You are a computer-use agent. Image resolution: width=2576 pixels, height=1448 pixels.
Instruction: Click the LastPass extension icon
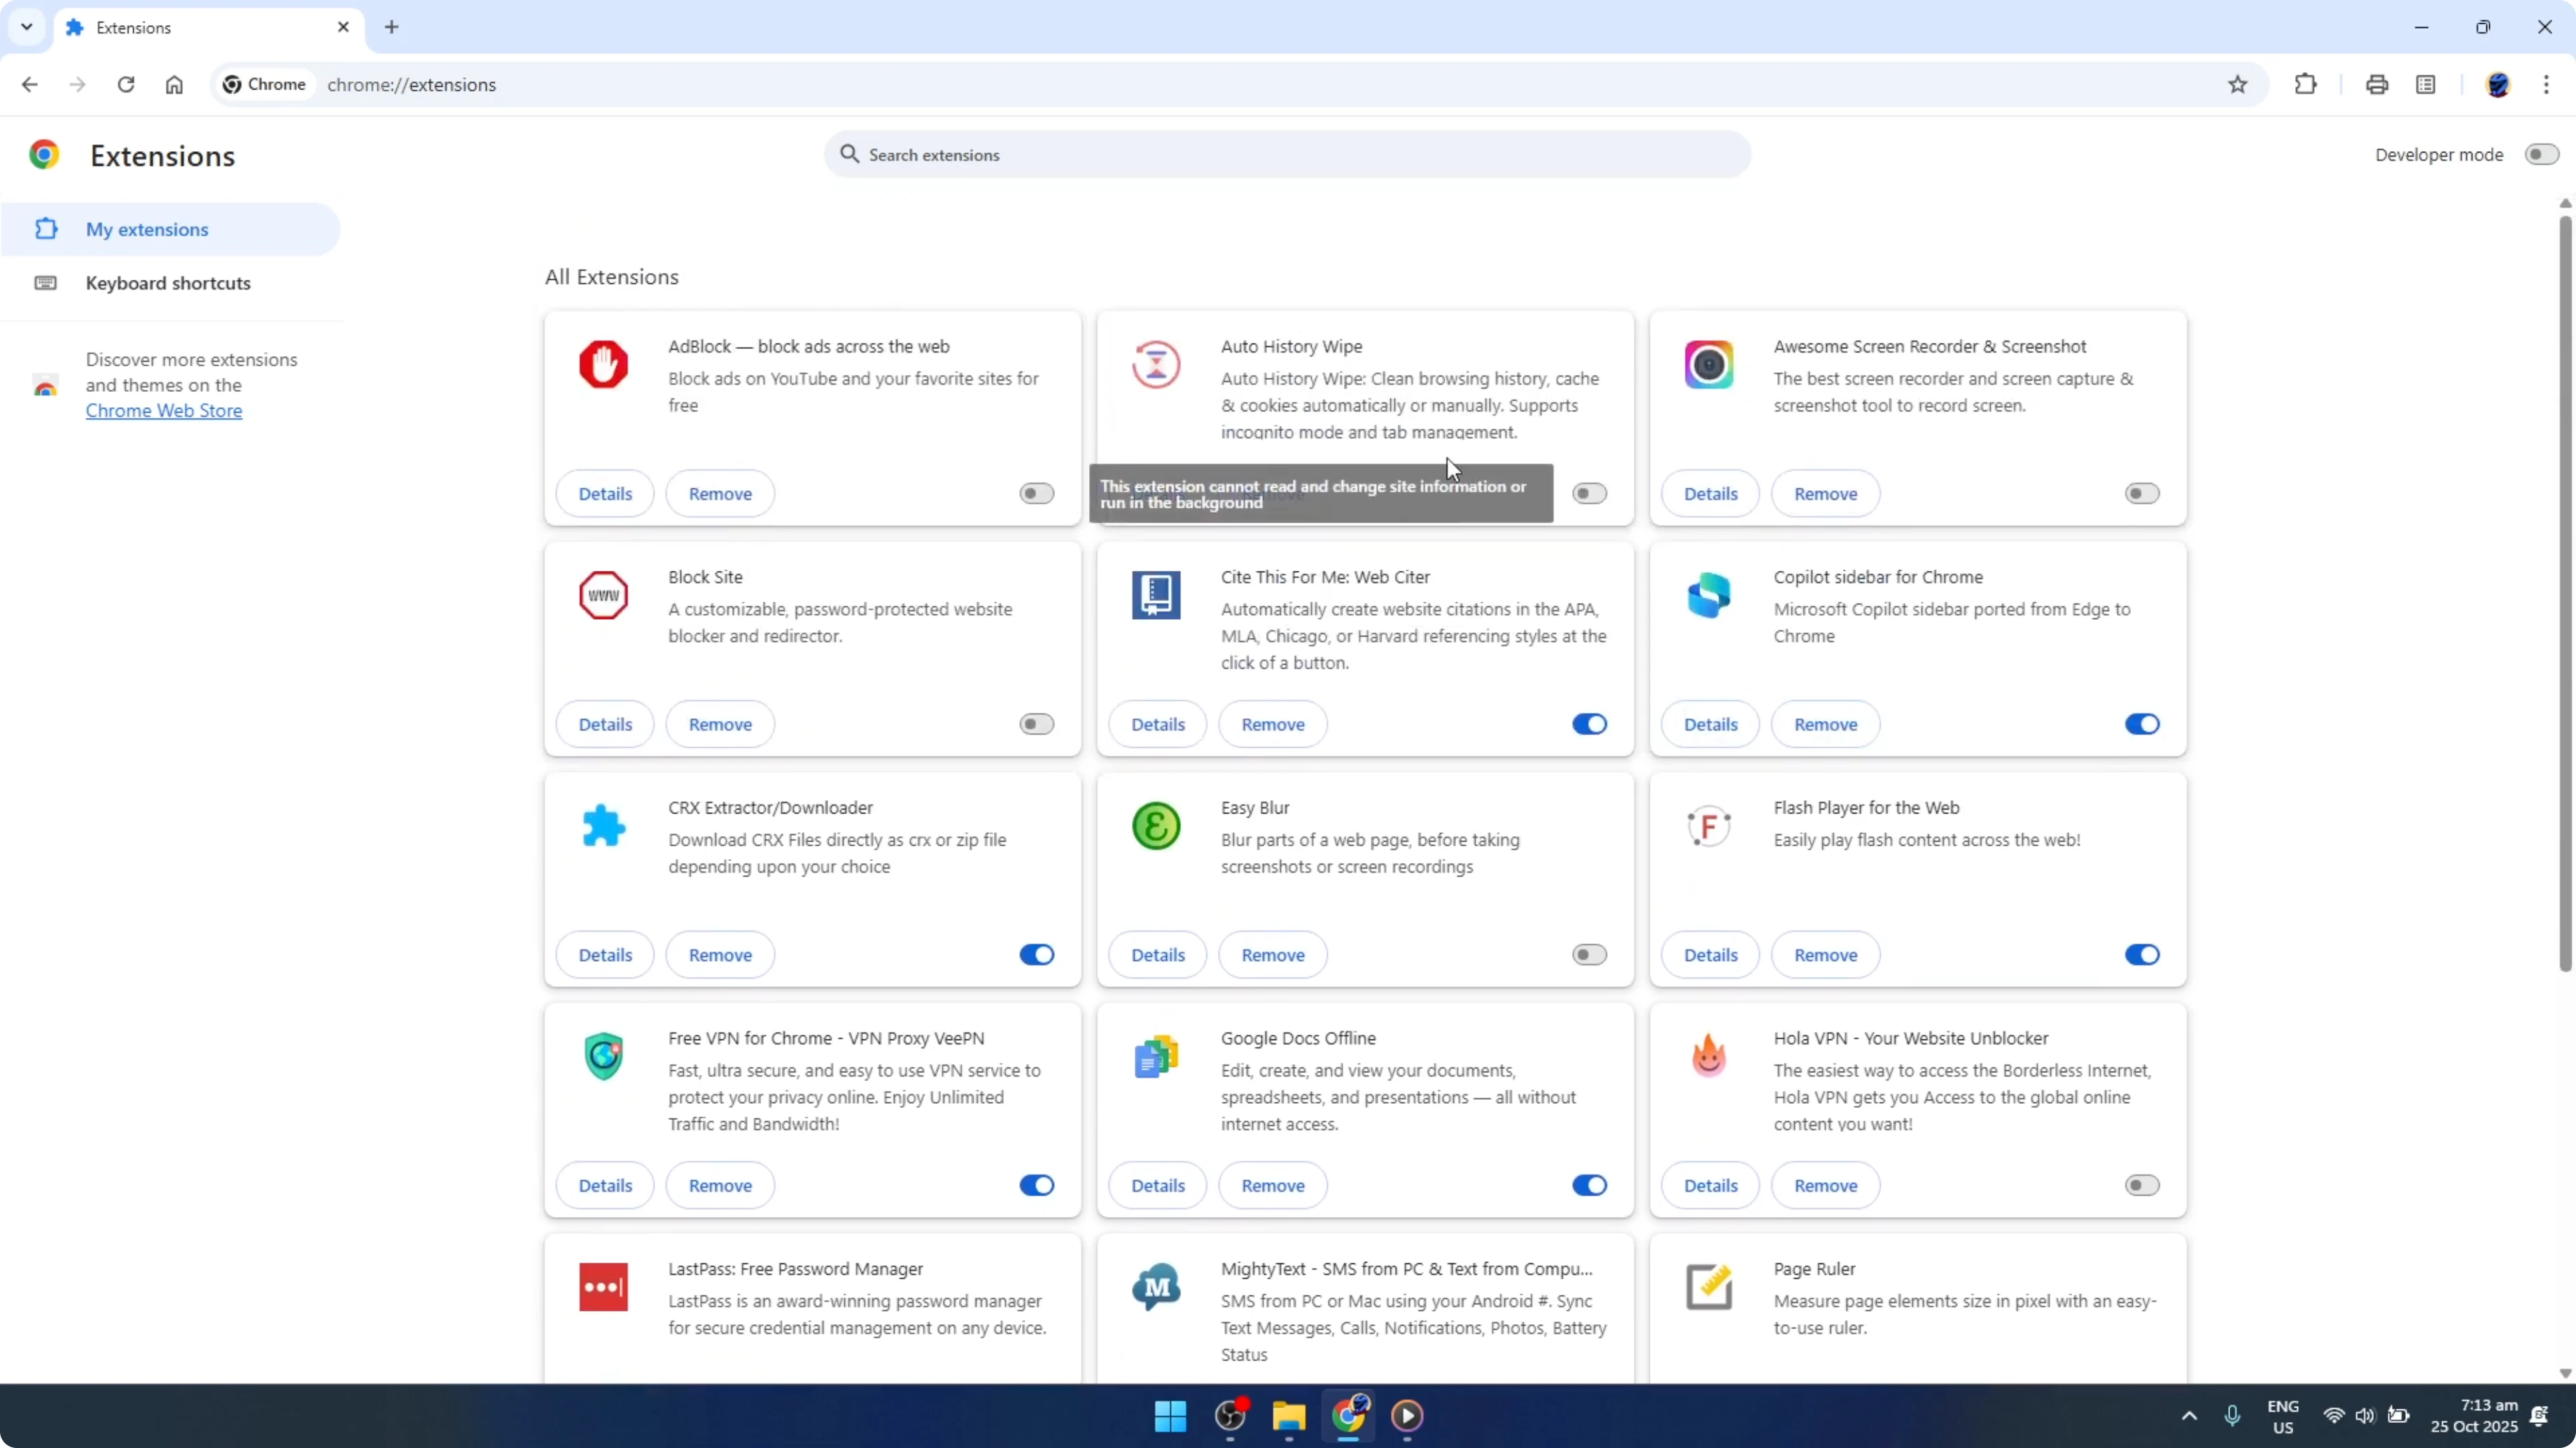(x=604, y=1287)
